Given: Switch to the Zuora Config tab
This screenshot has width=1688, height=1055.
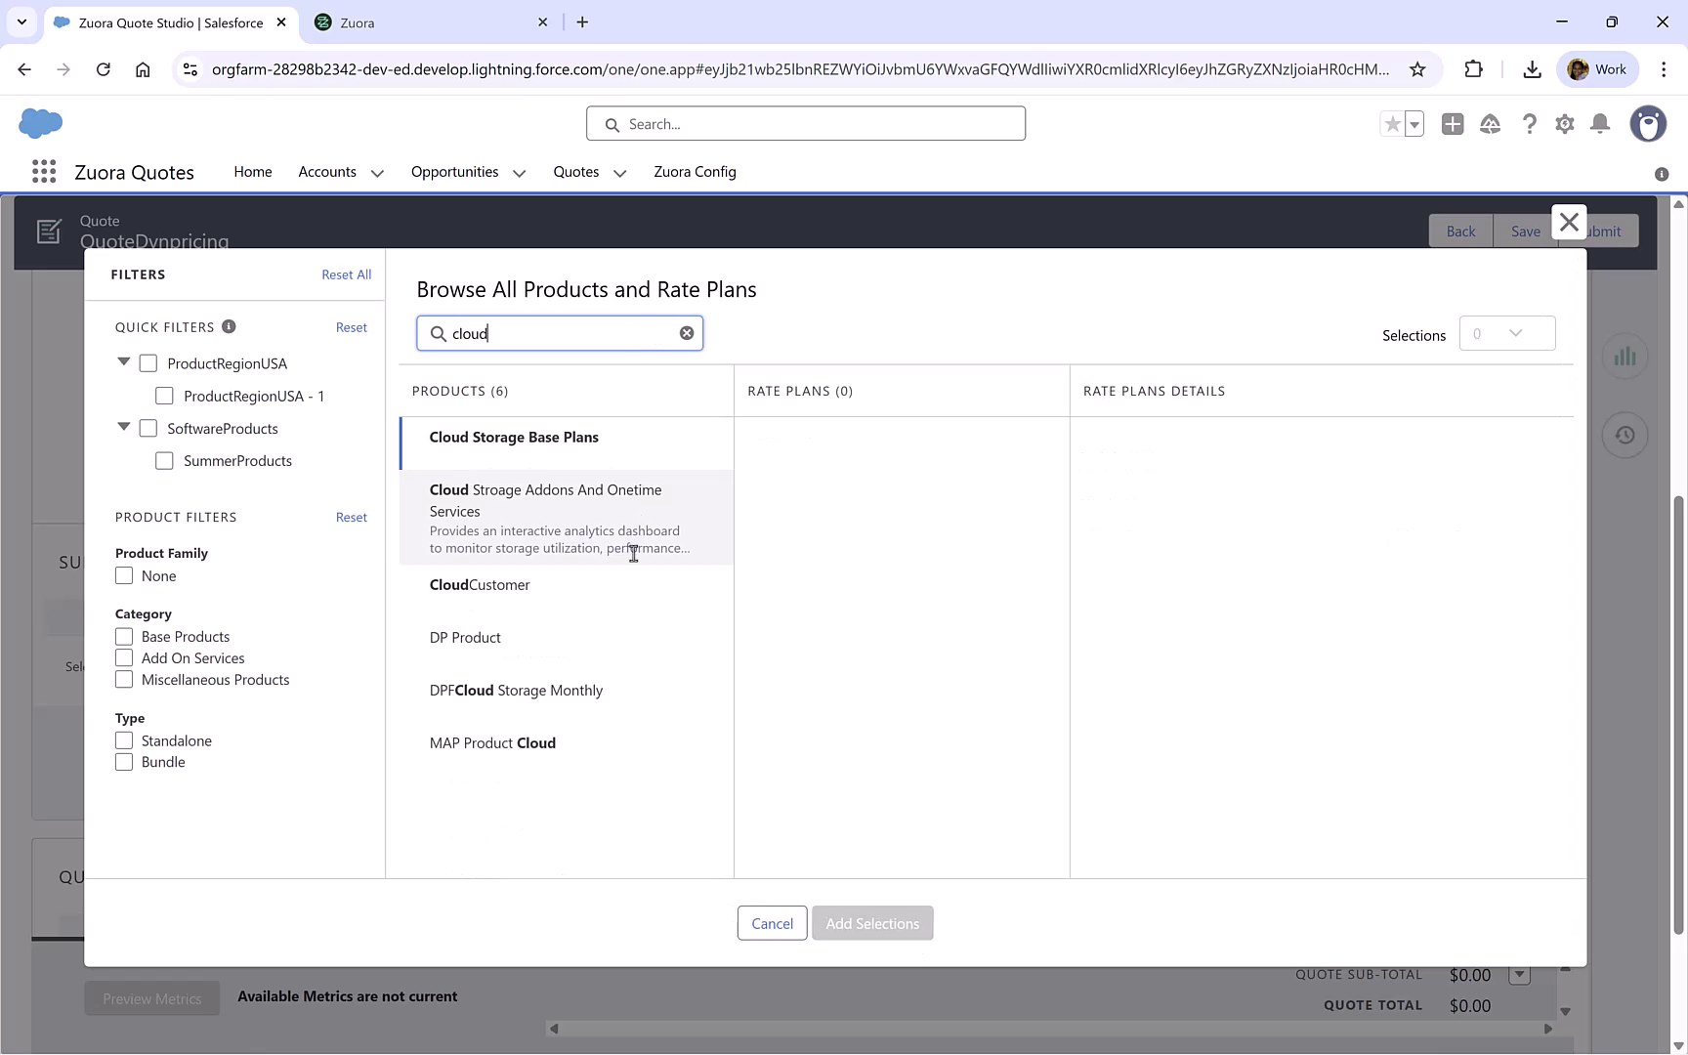Looking at the screenshot, I should click(x=695, y=171).
